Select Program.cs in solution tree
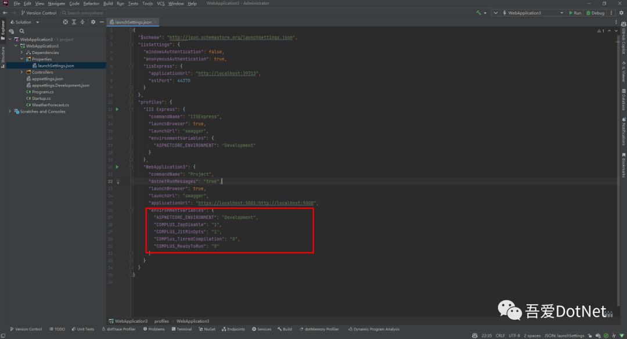627x339 pixels. (x=42, y=92)
